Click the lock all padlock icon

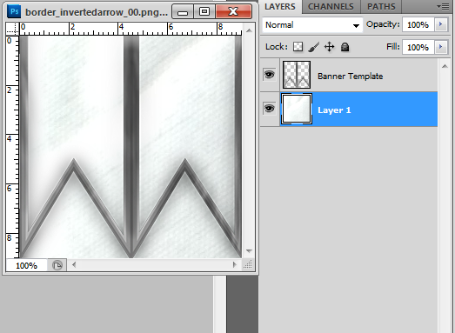tap(345, 47)
